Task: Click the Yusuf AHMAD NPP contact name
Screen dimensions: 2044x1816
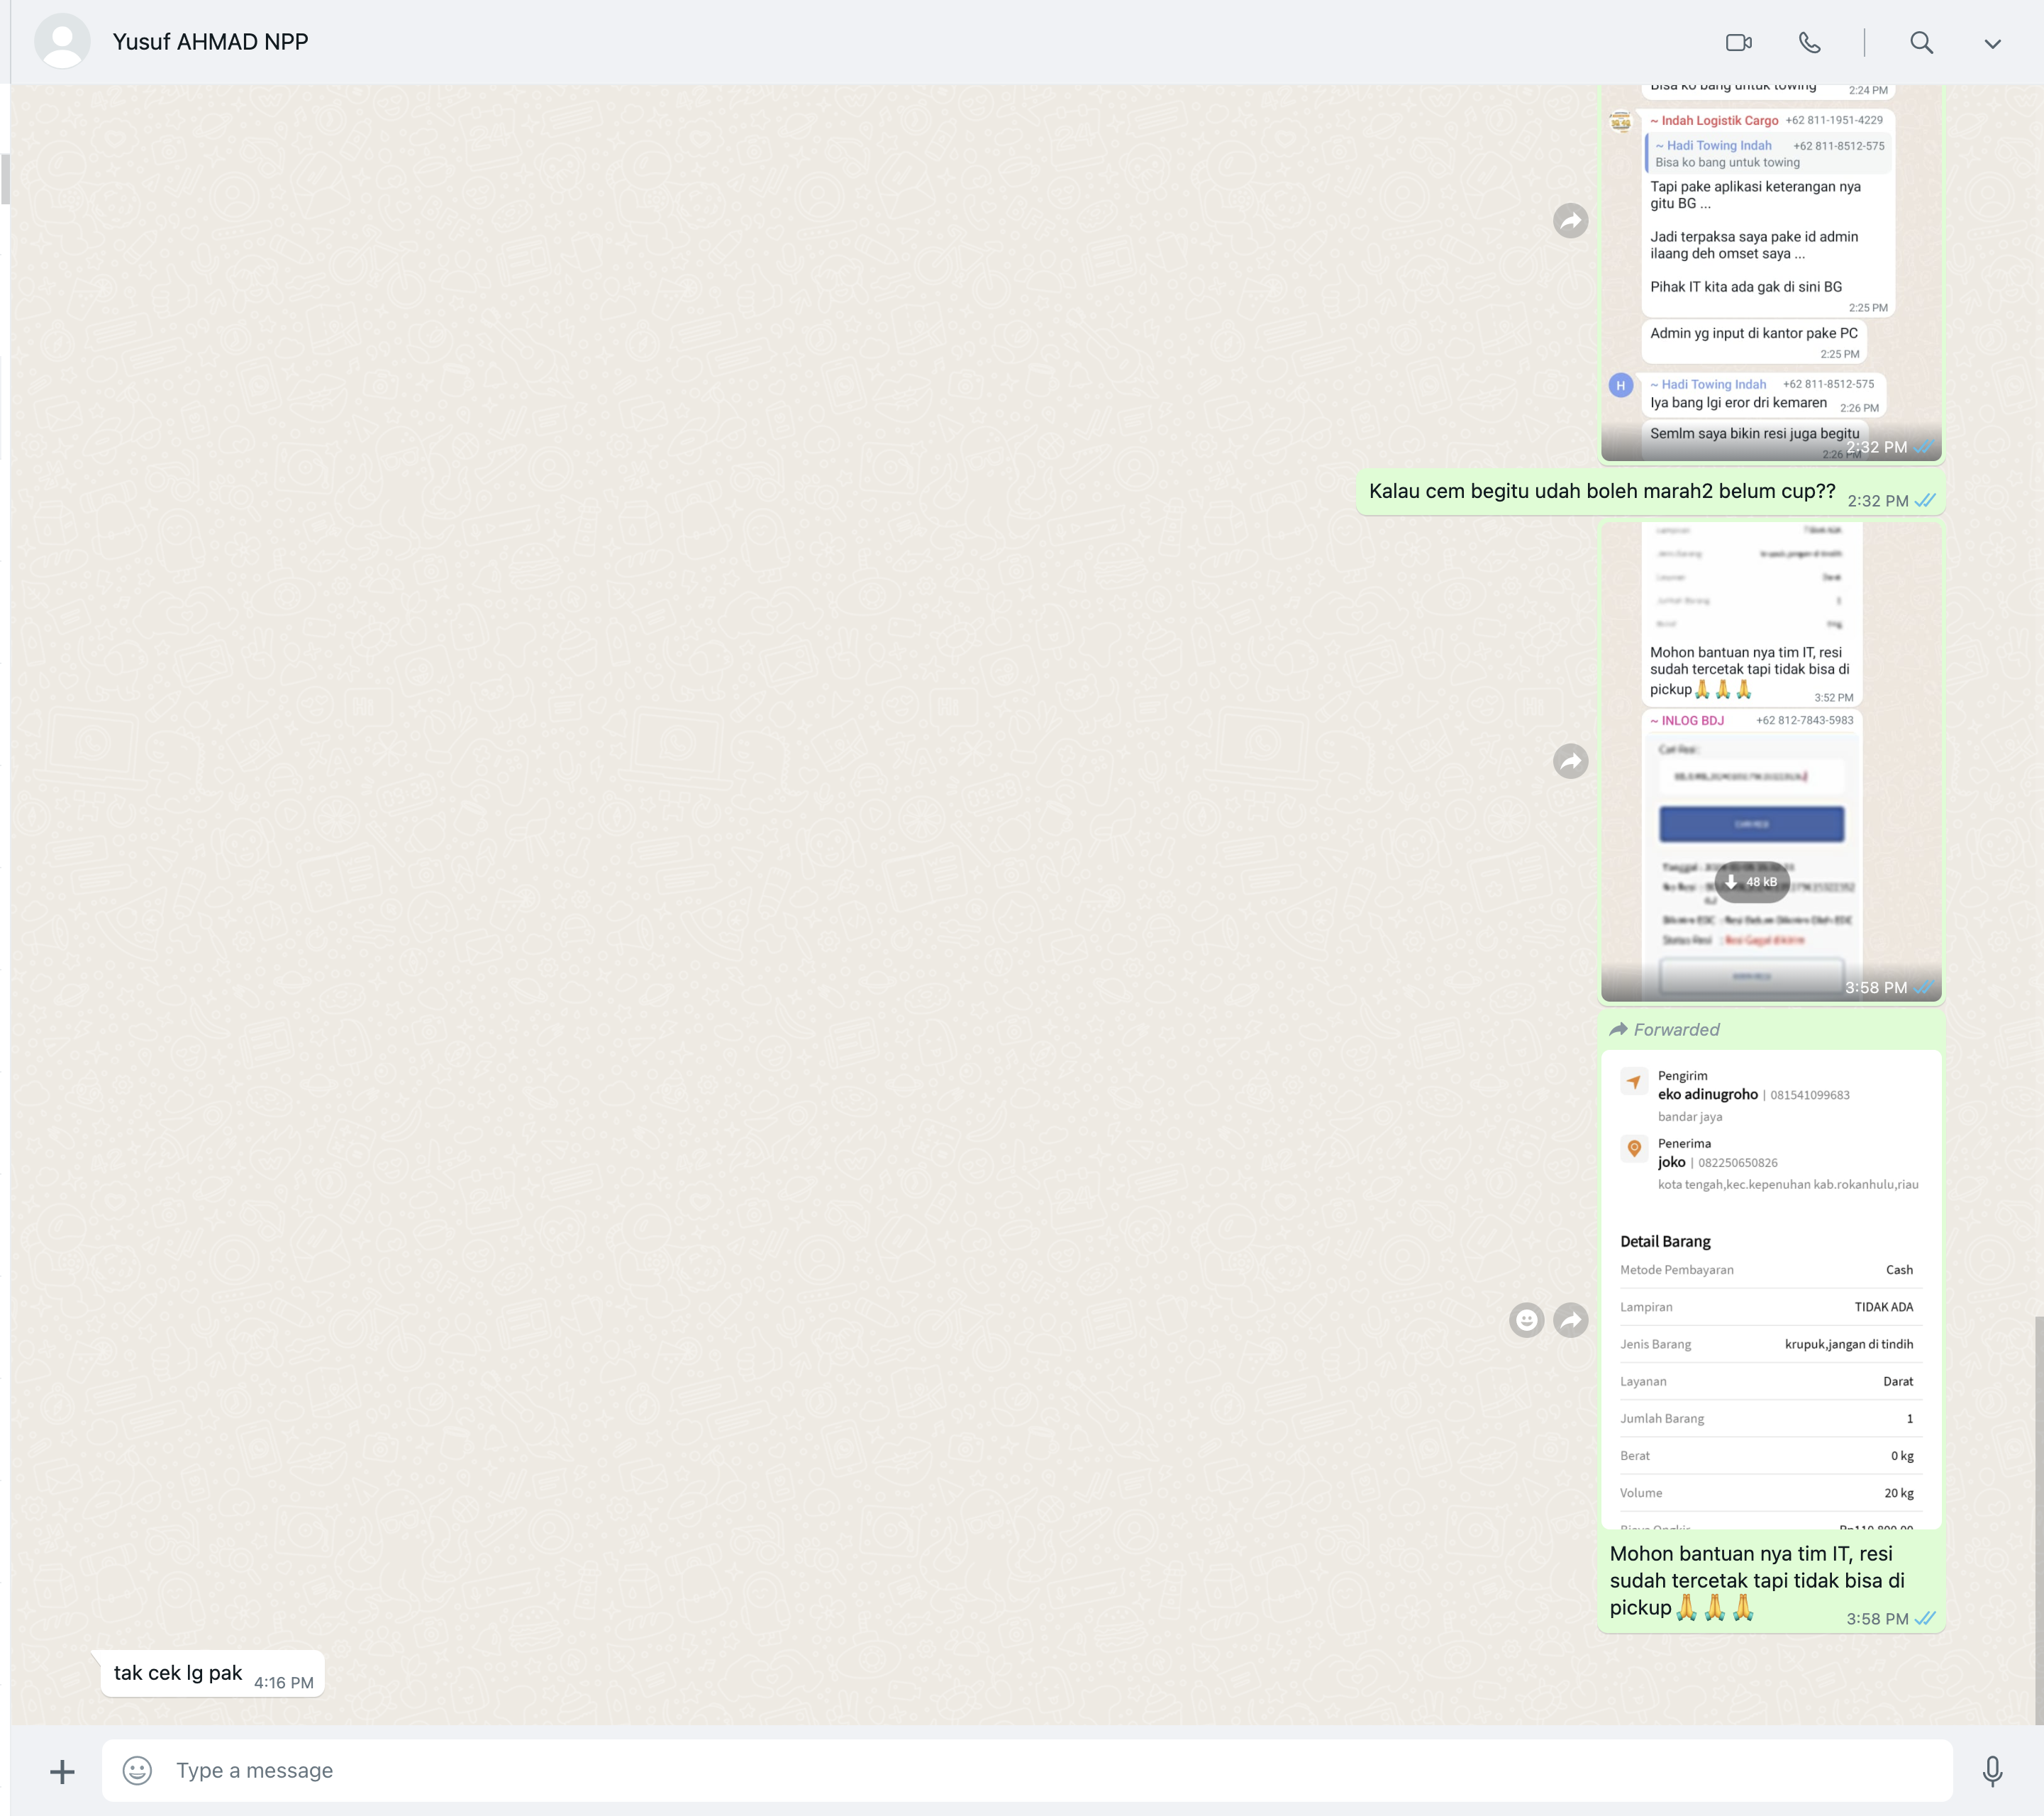Action: (x=210, y=42)
